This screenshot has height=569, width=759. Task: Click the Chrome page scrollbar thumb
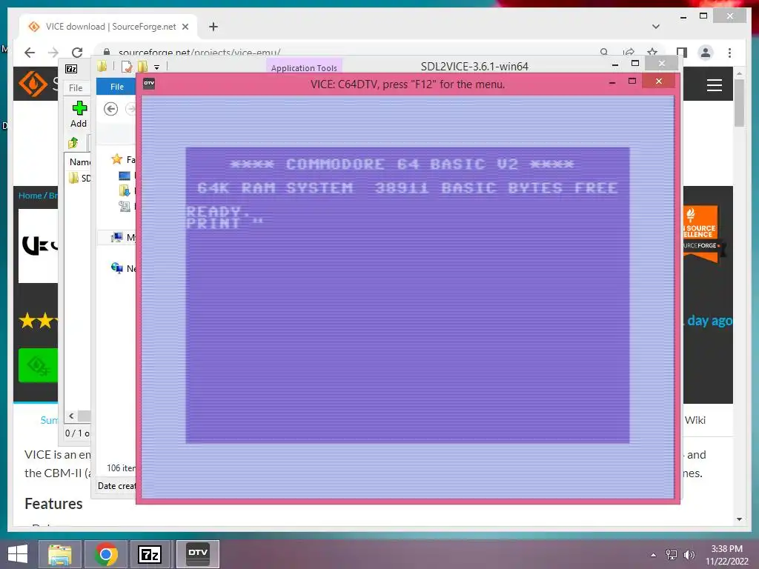click(739, 102)
